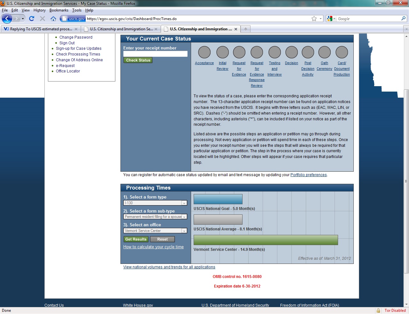Open the Google search engine selector
Screen dimensions: 409x314
(331, 19)
